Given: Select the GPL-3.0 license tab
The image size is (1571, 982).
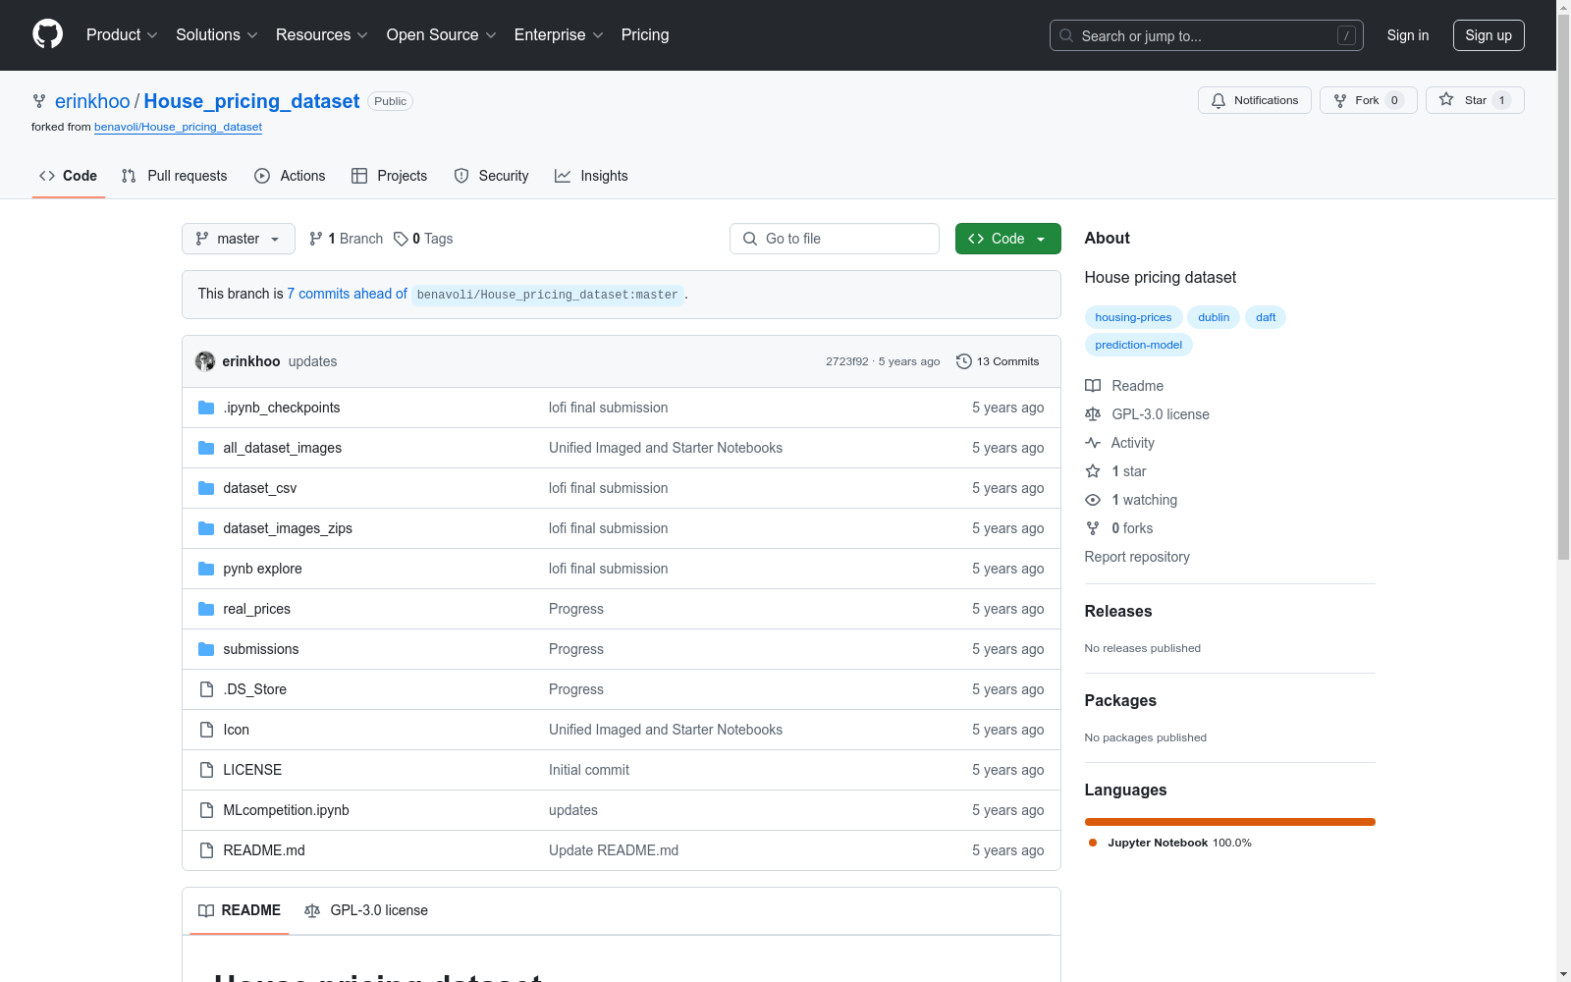Looking at the screenshot, I should point(366,910).
